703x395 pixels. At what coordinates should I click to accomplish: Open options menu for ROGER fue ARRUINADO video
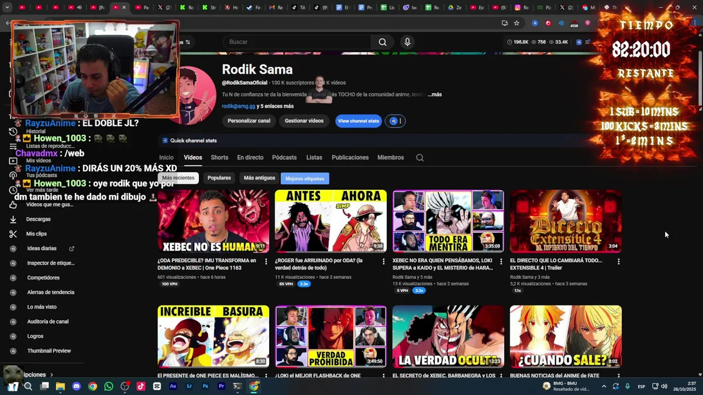pos(384,262)
